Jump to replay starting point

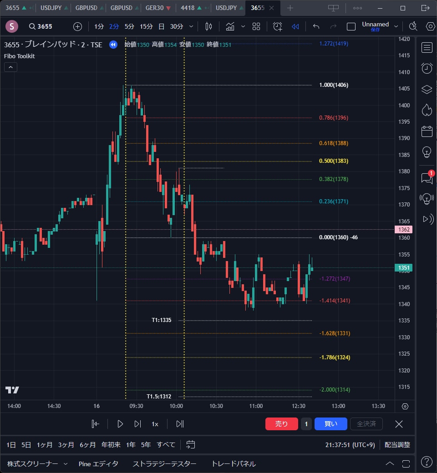[96, 424]
